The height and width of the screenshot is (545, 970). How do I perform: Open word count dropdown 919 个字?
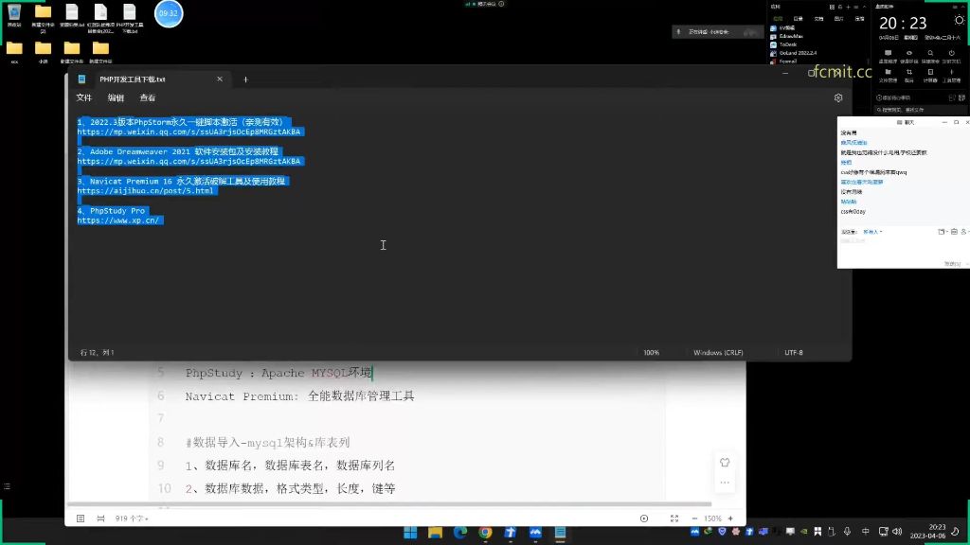pos(132,519)
